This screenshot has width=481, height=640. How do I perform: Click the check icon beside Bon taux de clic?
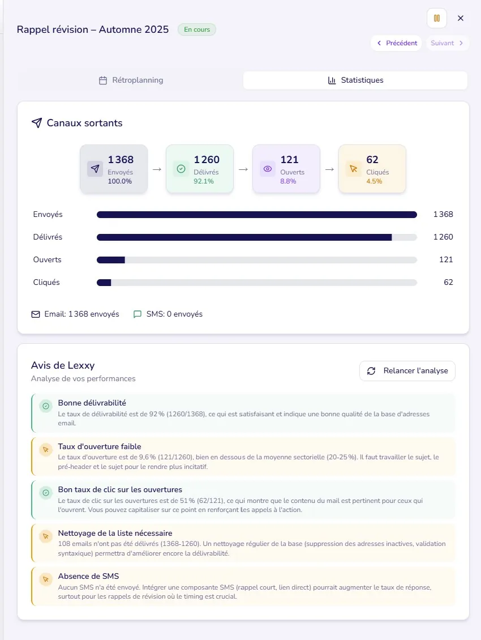coord(46,493)
